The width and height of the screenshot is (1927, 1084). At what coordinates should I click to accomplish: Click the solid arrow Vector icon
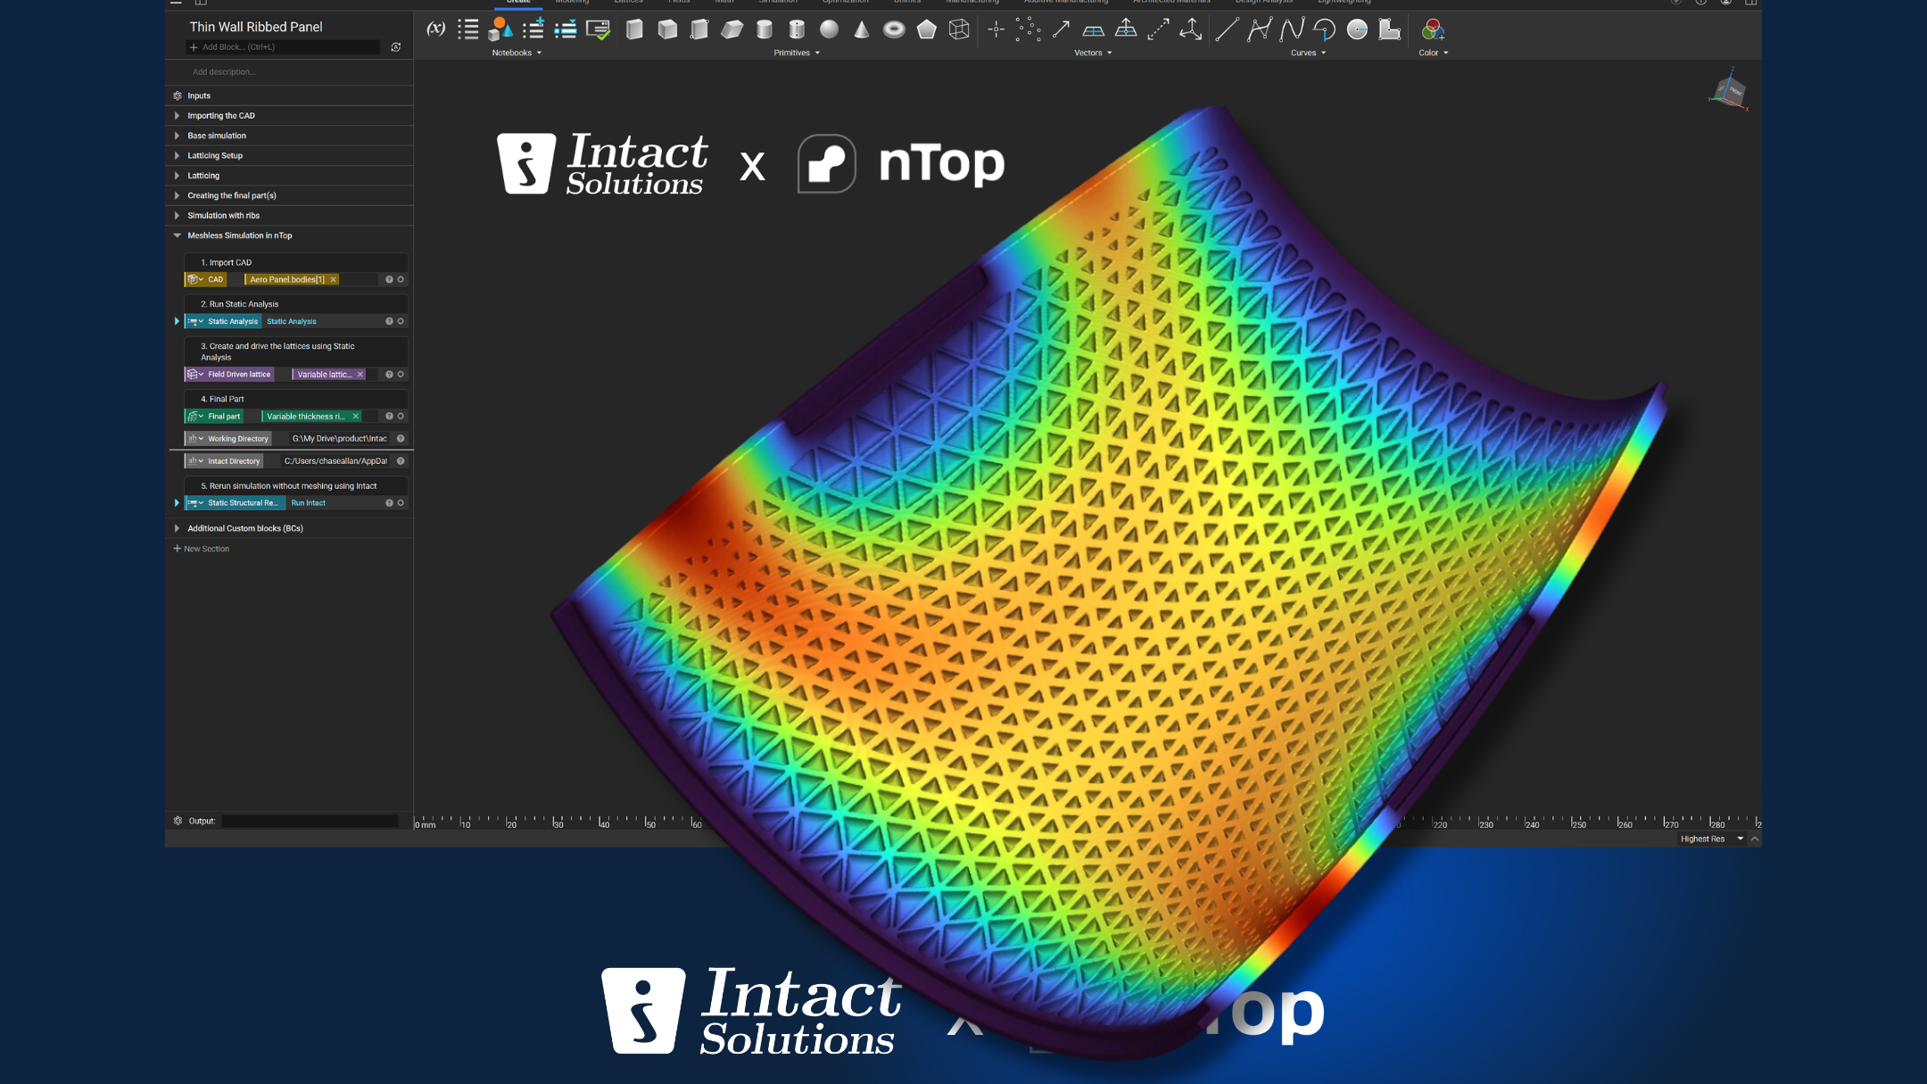pyautogui.click(x=1061, y=29)
